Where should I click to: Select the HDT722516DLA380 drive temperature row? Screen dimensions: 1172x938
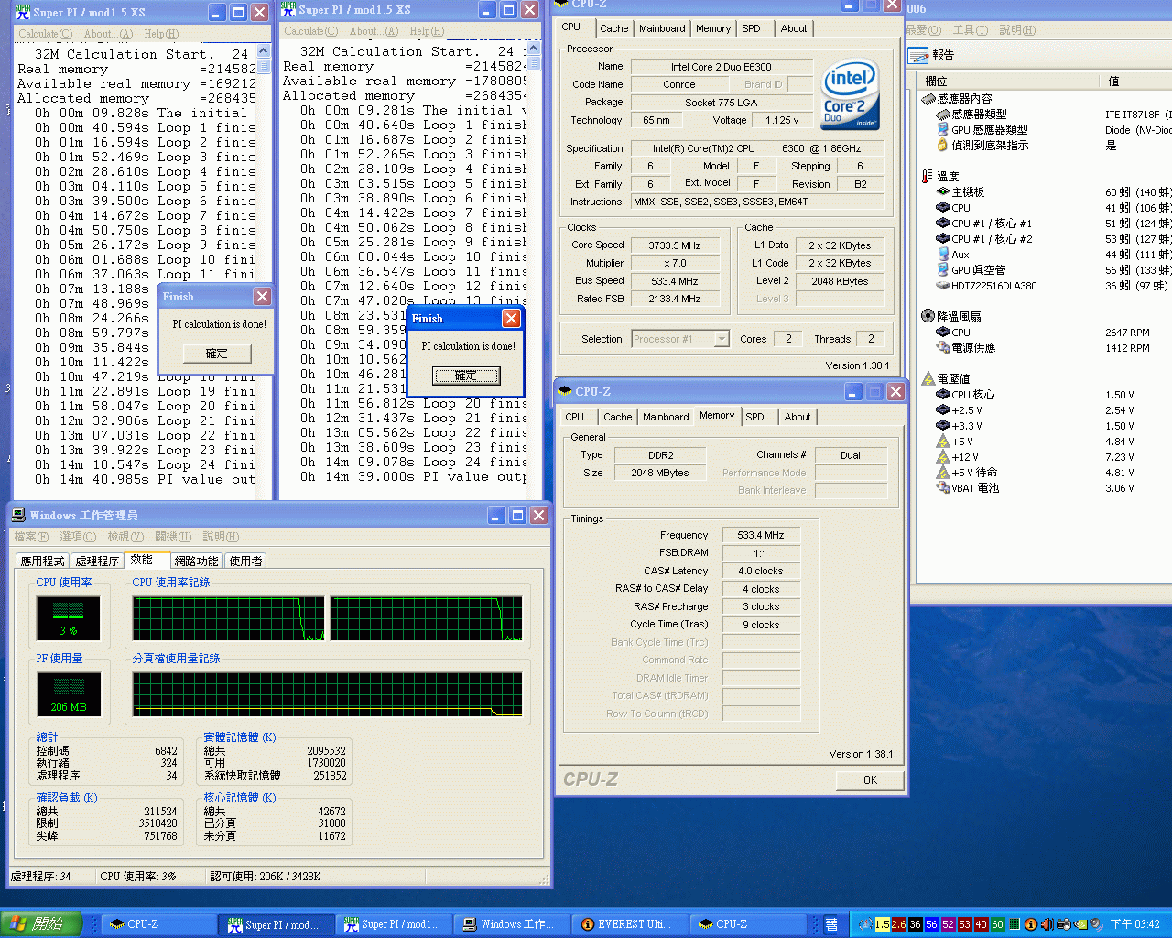pos(993,286)
